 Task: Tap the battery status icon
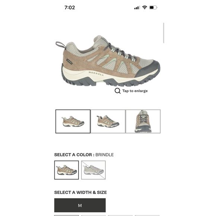click(153, 7)
